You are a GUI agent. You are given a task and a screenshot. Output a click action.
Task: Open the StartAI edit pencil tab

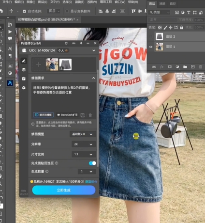pyautogui.click(x=24, y=61)
